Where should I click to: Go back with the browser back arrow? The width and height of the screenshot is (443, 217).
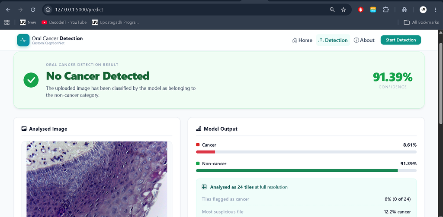[8, 9]
